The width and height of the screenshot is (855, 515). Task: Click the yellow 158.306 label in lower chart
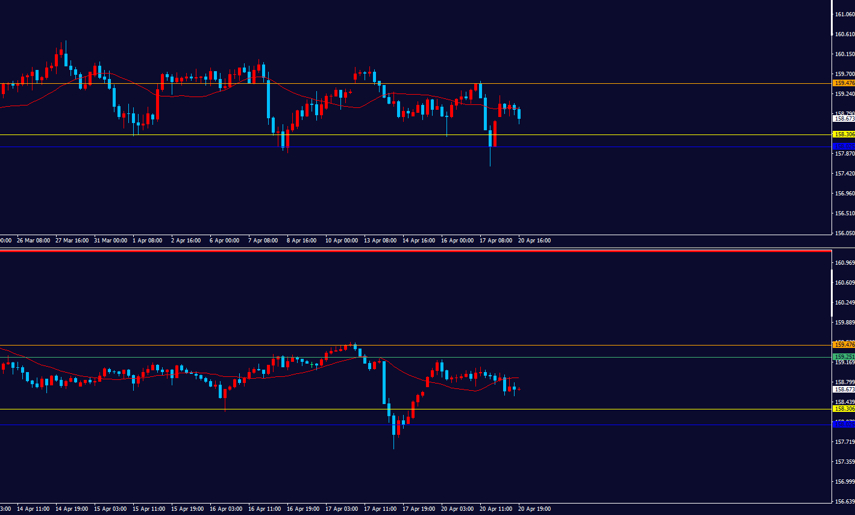click(844, 409)
